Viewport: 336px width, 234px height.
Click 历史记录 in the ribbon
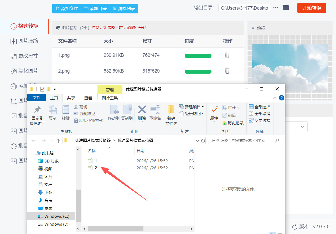coord(233,123)
